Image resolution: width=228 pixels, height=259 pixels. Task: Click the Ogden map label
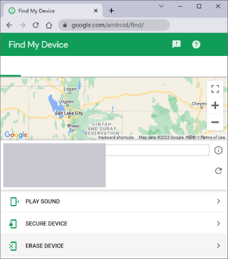coord(67,102)
